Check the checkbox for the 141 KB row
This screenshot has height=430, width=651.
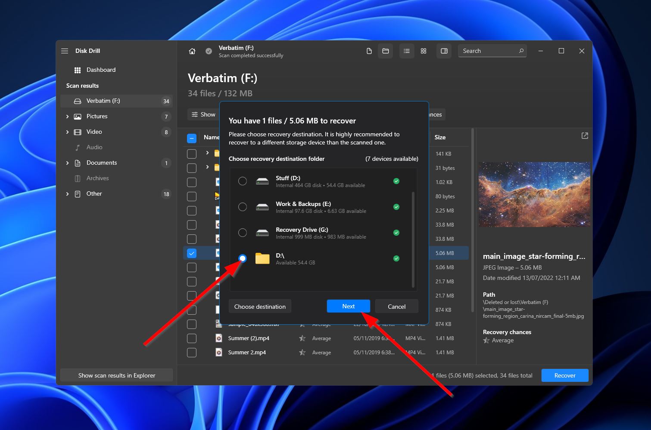point(192,154)
